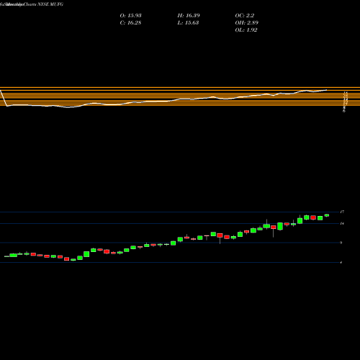This screenshot has width=360, height=360.
Task: Click the low value 'L: 15.63'
Action: point(188,22)
